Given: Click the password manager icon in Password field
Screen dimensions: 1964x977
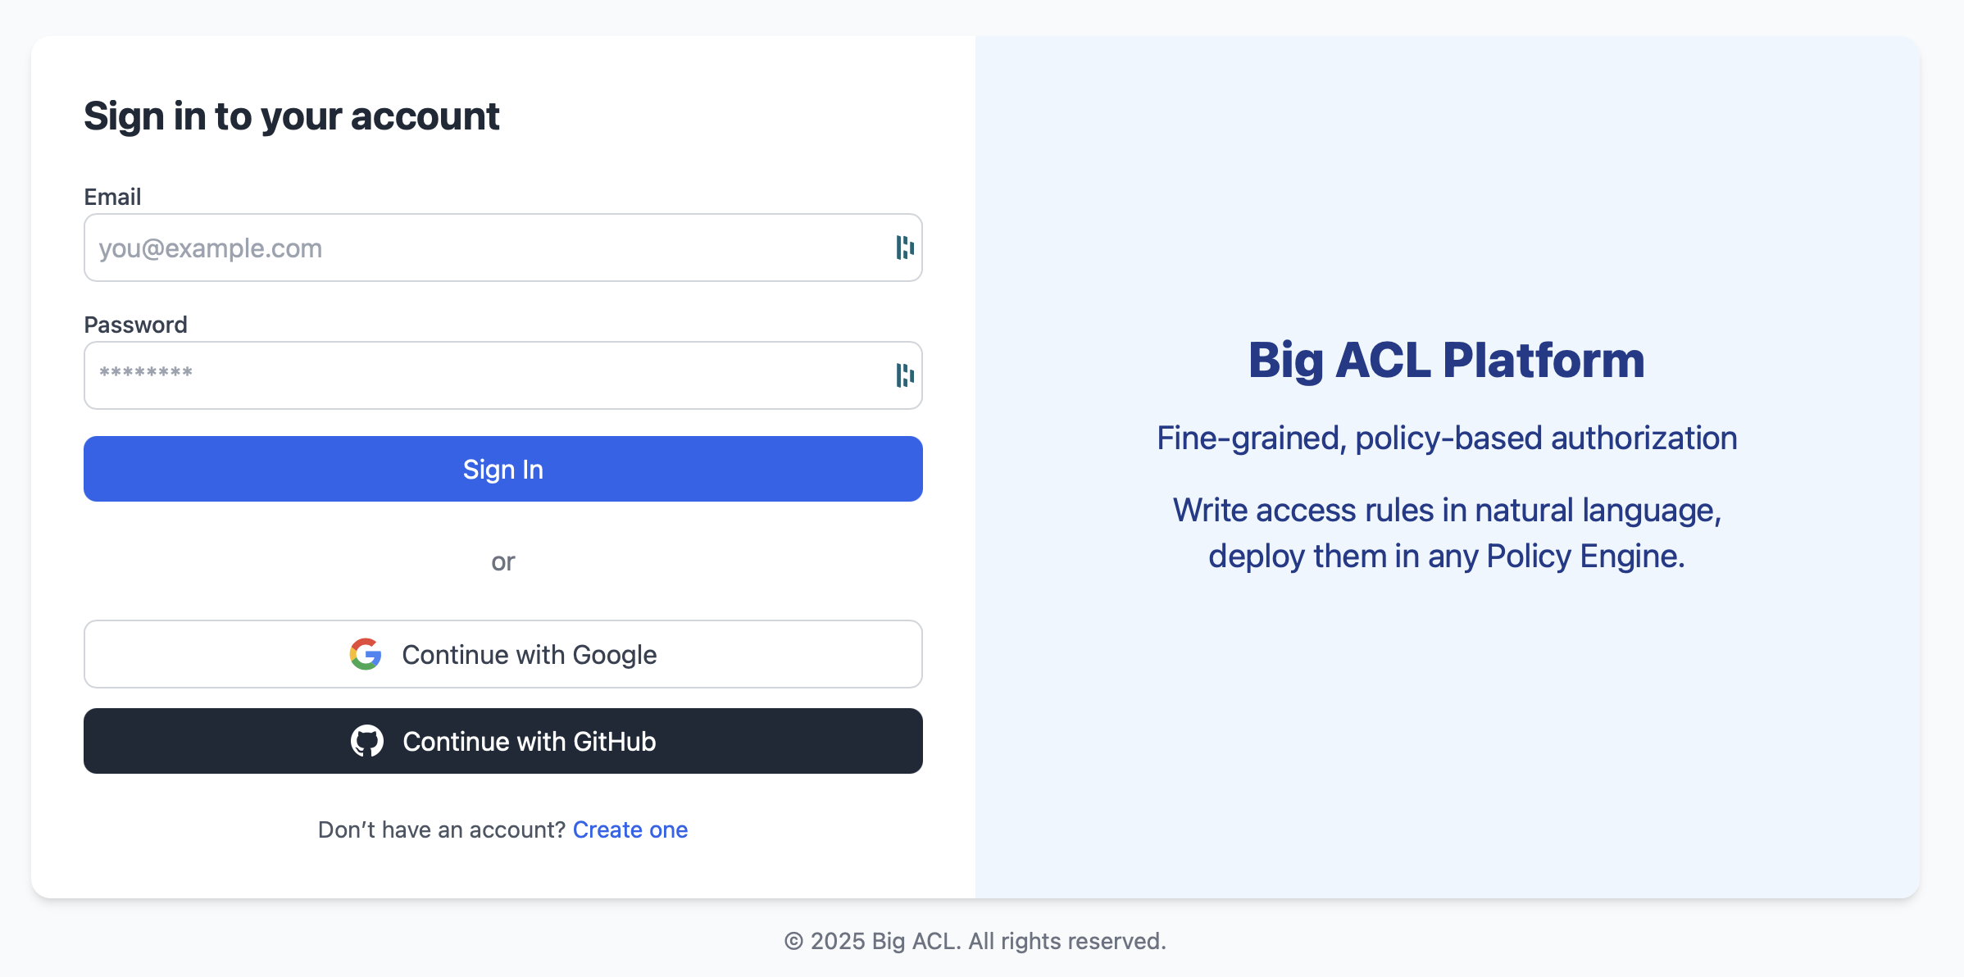Looking at the screenshot, I should (904, 375).
